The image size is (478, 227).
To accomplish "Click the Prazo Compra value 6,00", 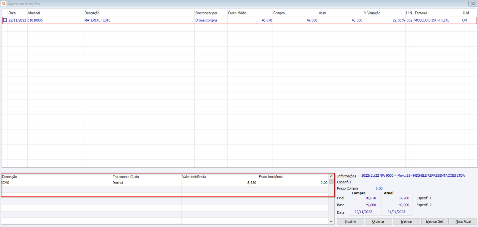I will [x=379, y=188].
